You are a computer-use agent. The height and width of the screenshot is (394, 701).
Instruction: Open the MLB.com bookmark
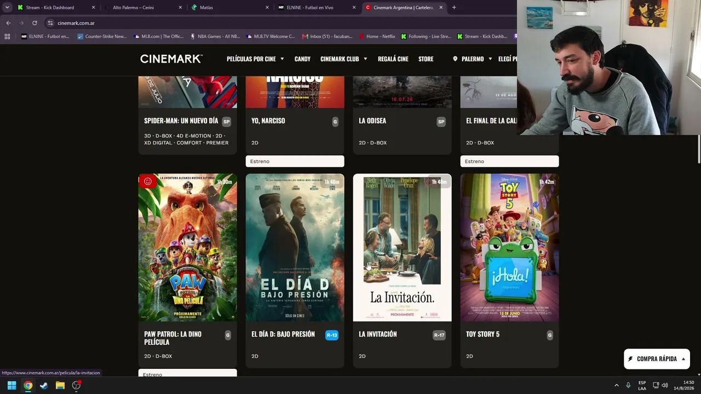tap(159, 37)
